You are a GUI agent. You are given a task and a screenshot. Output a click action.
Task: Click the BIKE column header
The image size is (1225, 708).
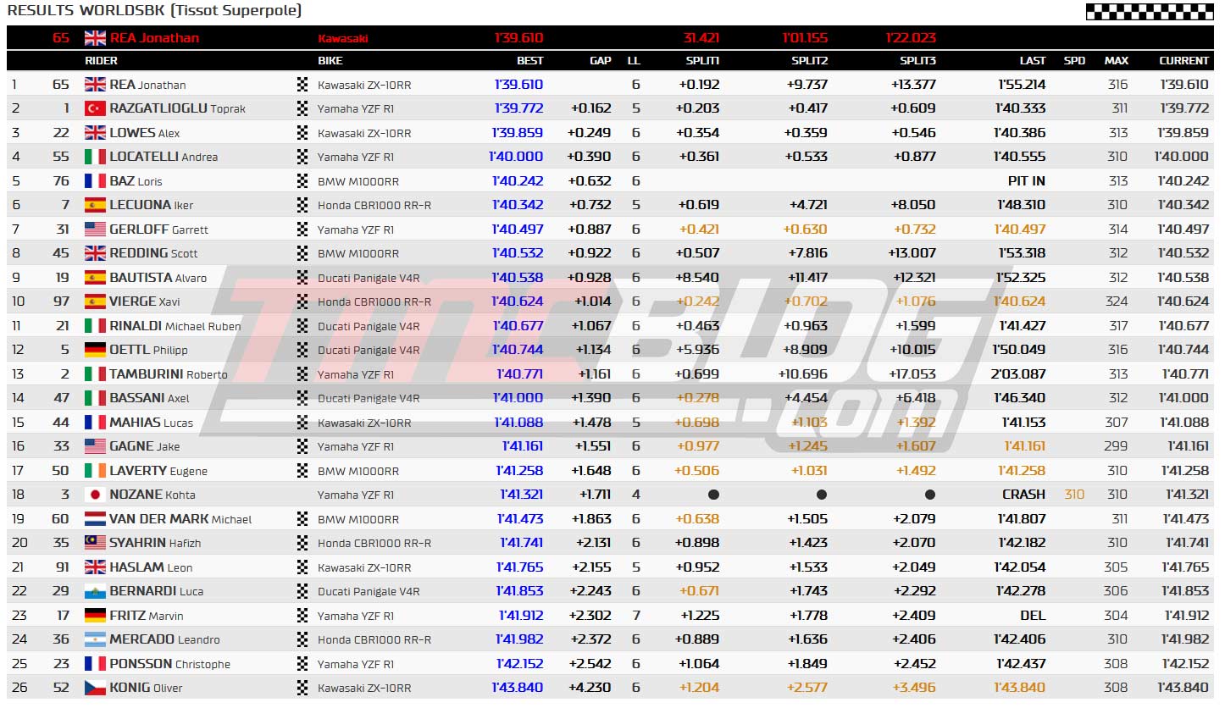click(330, 61)
